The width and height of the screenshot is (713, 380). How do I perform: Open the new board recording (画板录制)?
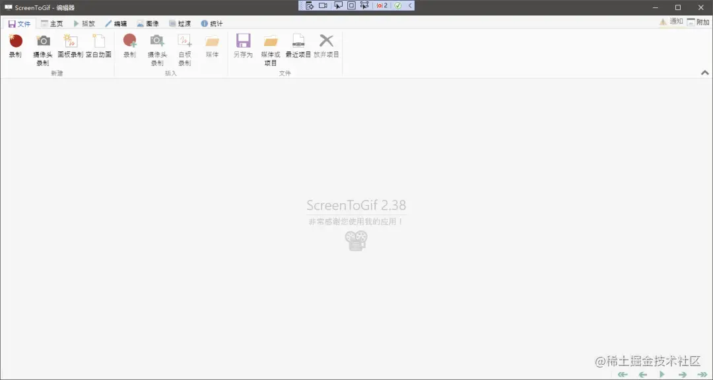[x=71, y=46]
